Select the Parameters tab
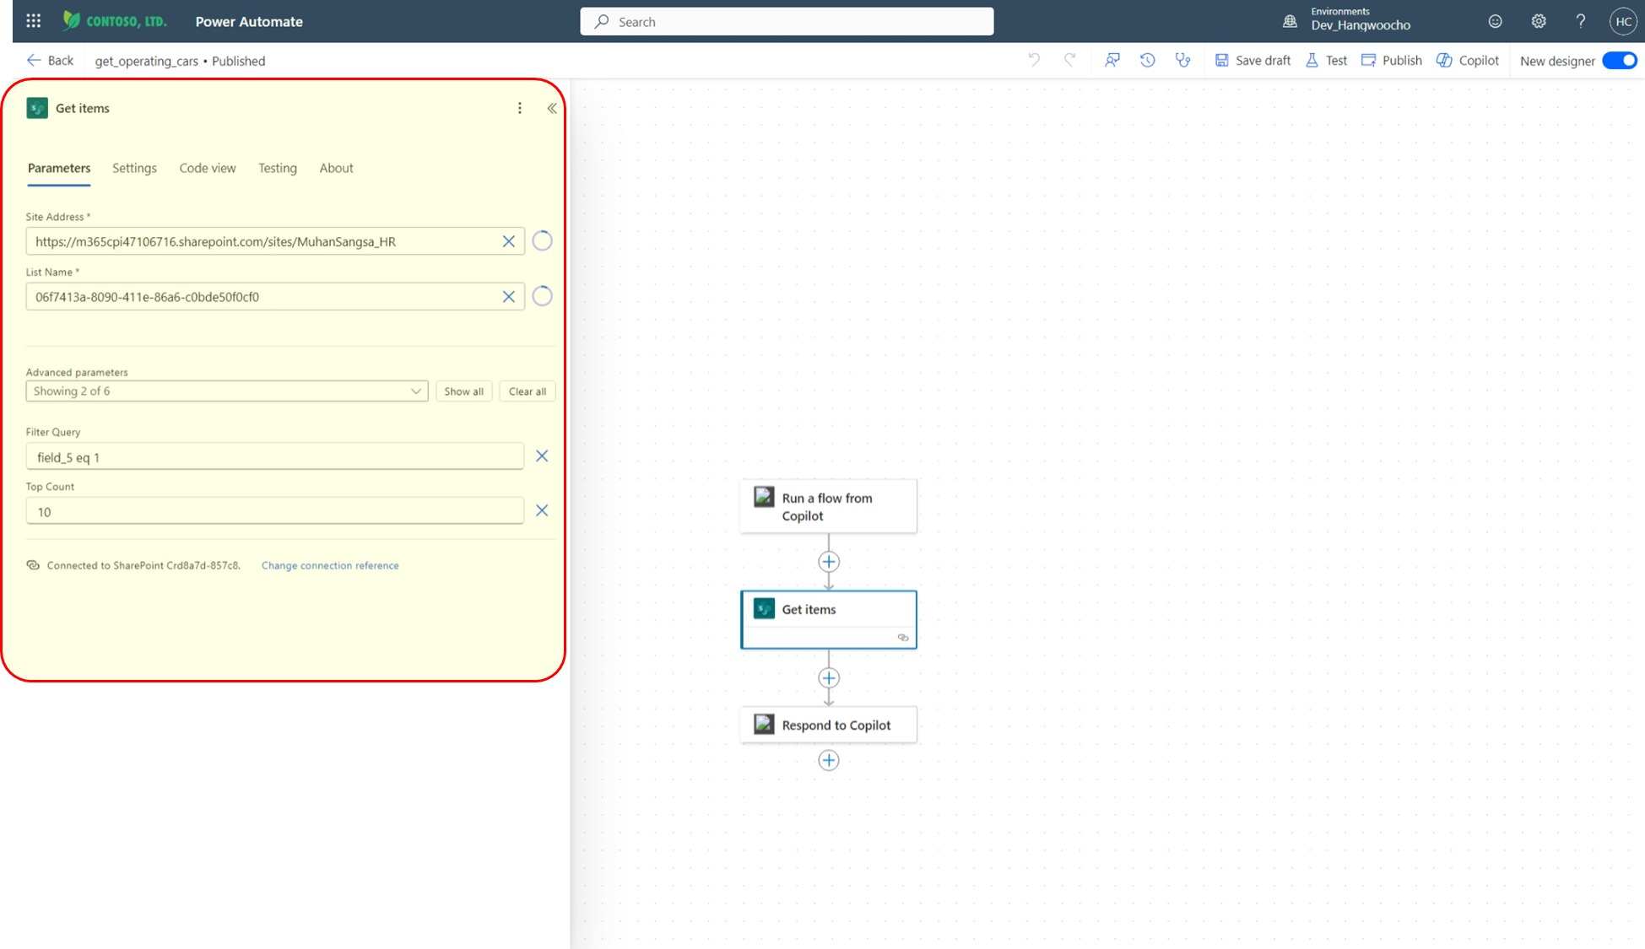Image resolution: width=1645 pixels, height=949 pixels. coord(59,168)
